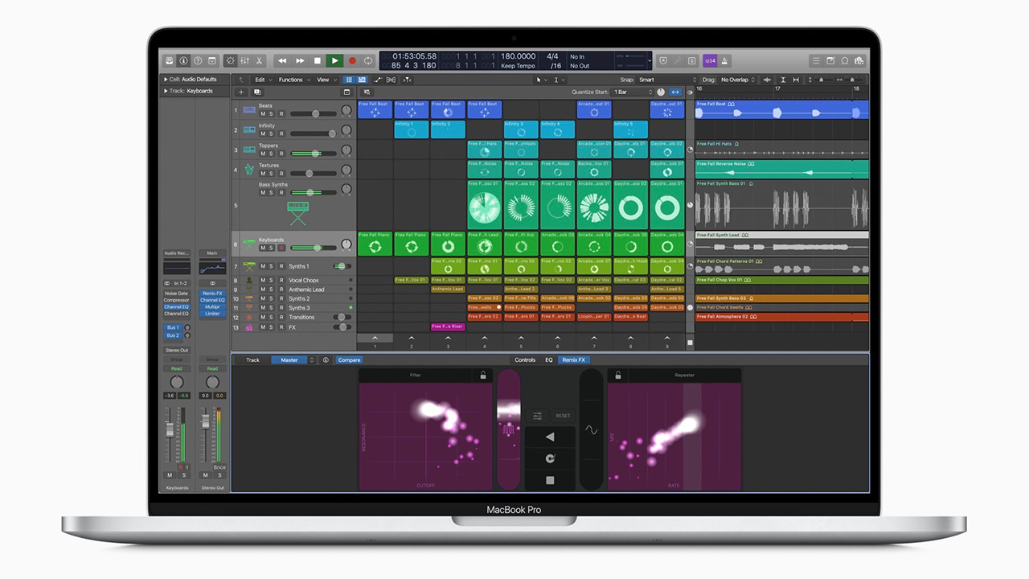Trigger scene 3 arrow button
The width and height of the screenshot is (1029, 579).
[448, 339]
